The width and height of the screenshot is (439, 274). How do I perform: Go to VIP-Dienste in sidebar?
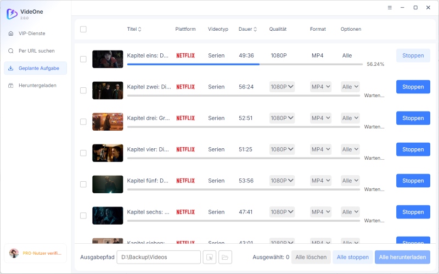36,33
